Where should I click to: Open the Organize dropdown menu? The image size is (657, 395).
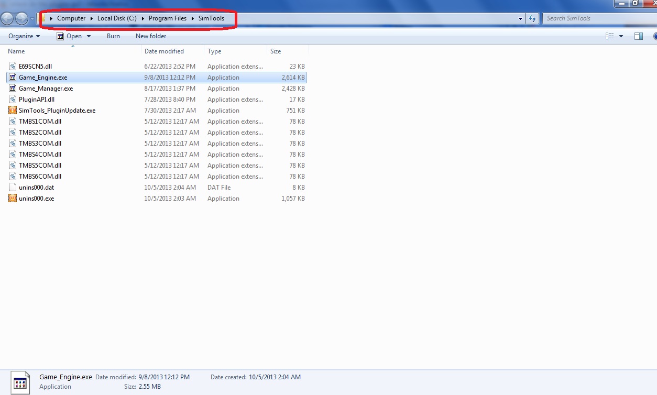(x=24, y=36)
